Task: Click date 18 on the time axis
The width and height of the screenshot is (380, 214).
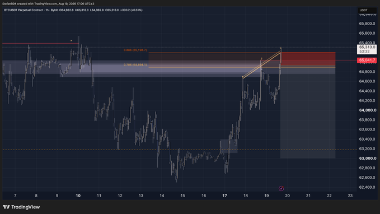Action: (246, 196)
